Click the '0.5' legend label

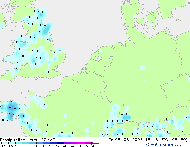[10, 146]
